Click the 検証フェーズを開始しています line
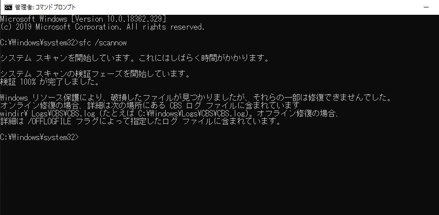The height and width of the screenshot is (215, 439). [x=95, y=74]
